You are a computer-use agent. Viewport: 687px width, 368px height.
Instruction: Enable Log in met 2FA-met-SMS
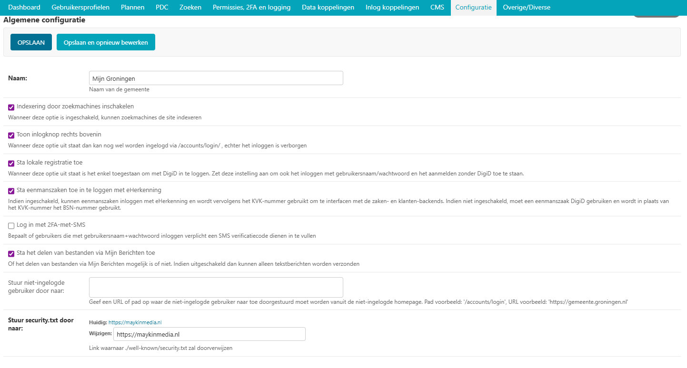[x=11, y=226]
